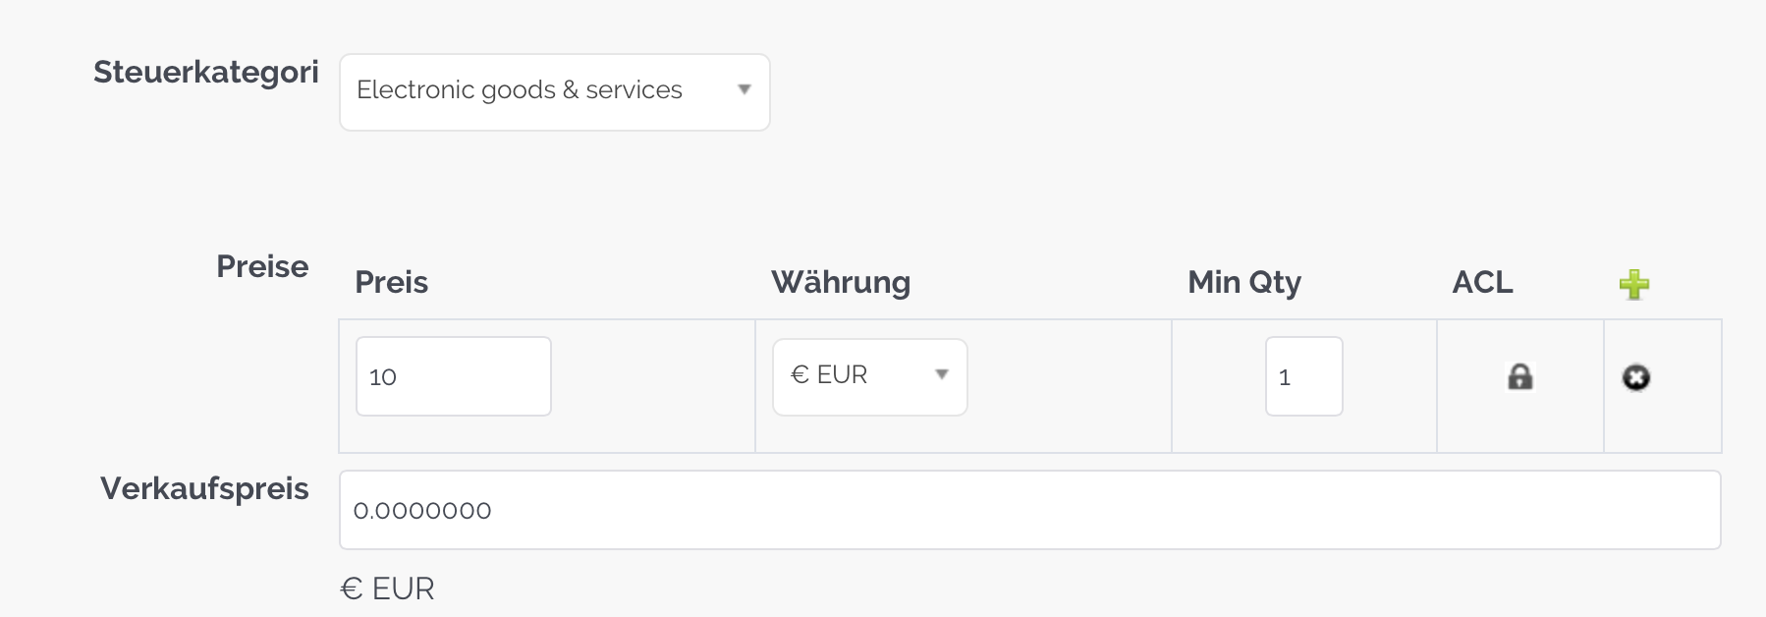
Task: Click the Preis input field containing 10
Action: pos(453,376)
